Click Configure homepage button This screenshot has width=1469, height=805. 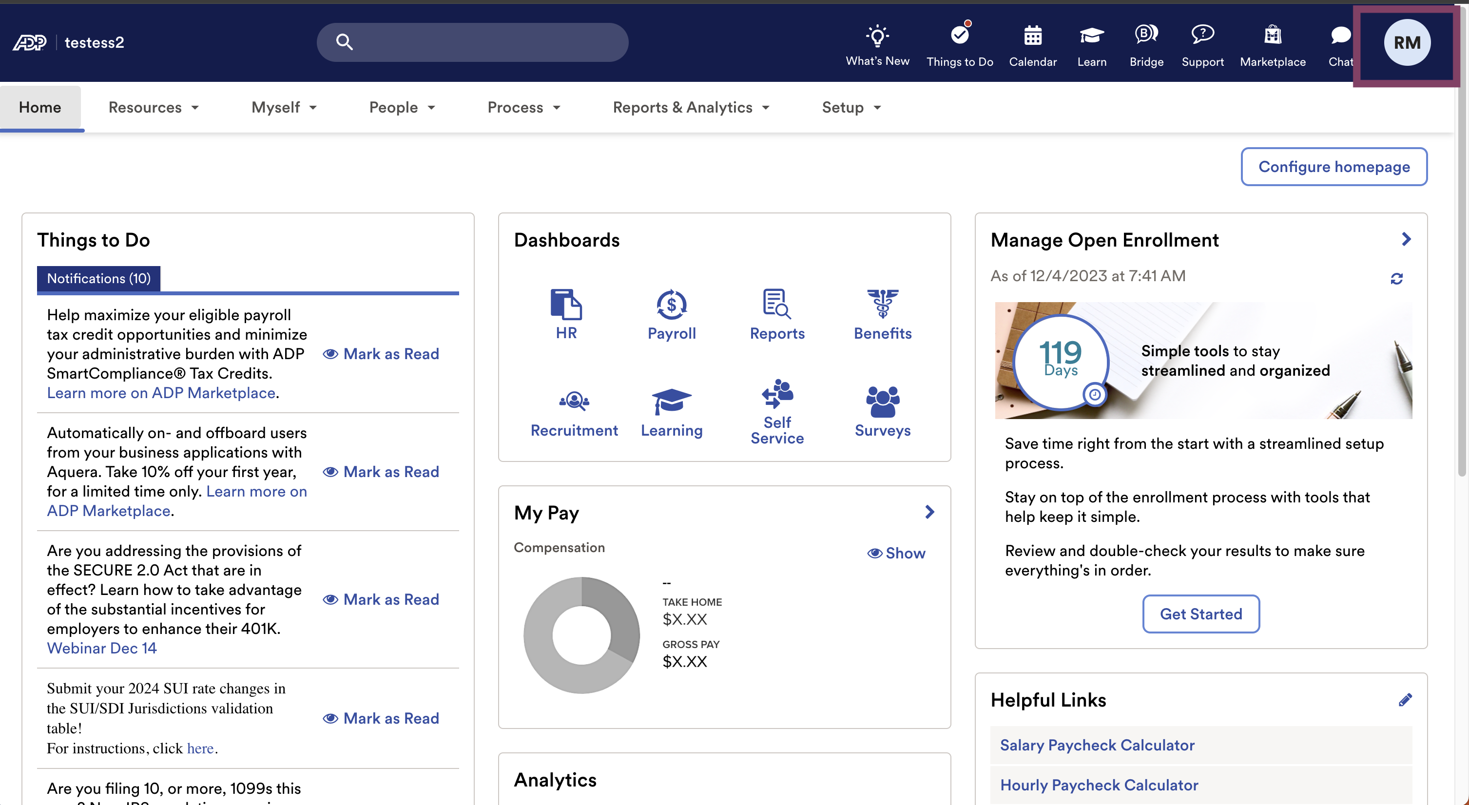click(1334, 167)
